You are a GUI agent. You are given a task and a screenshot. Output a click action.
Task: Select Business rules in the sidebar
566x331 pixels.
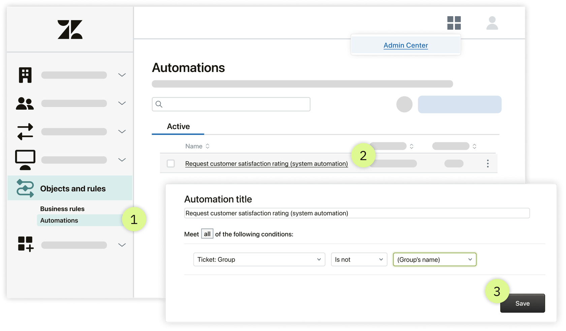pyautogui.click(x=62, y=209)
